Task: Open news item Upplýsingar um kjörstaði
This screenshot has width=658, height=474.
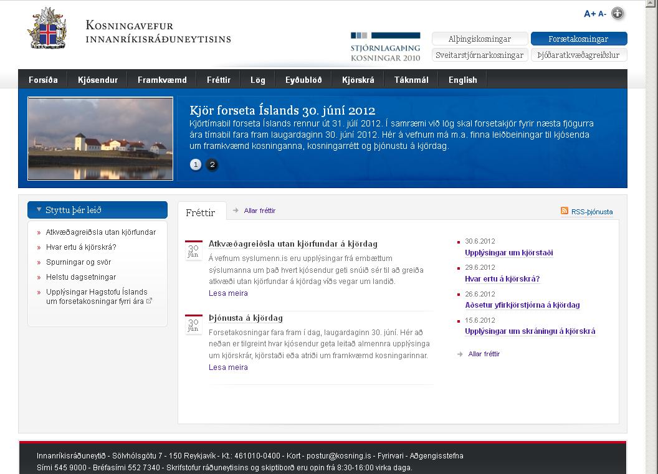Action: click(509, 252)
